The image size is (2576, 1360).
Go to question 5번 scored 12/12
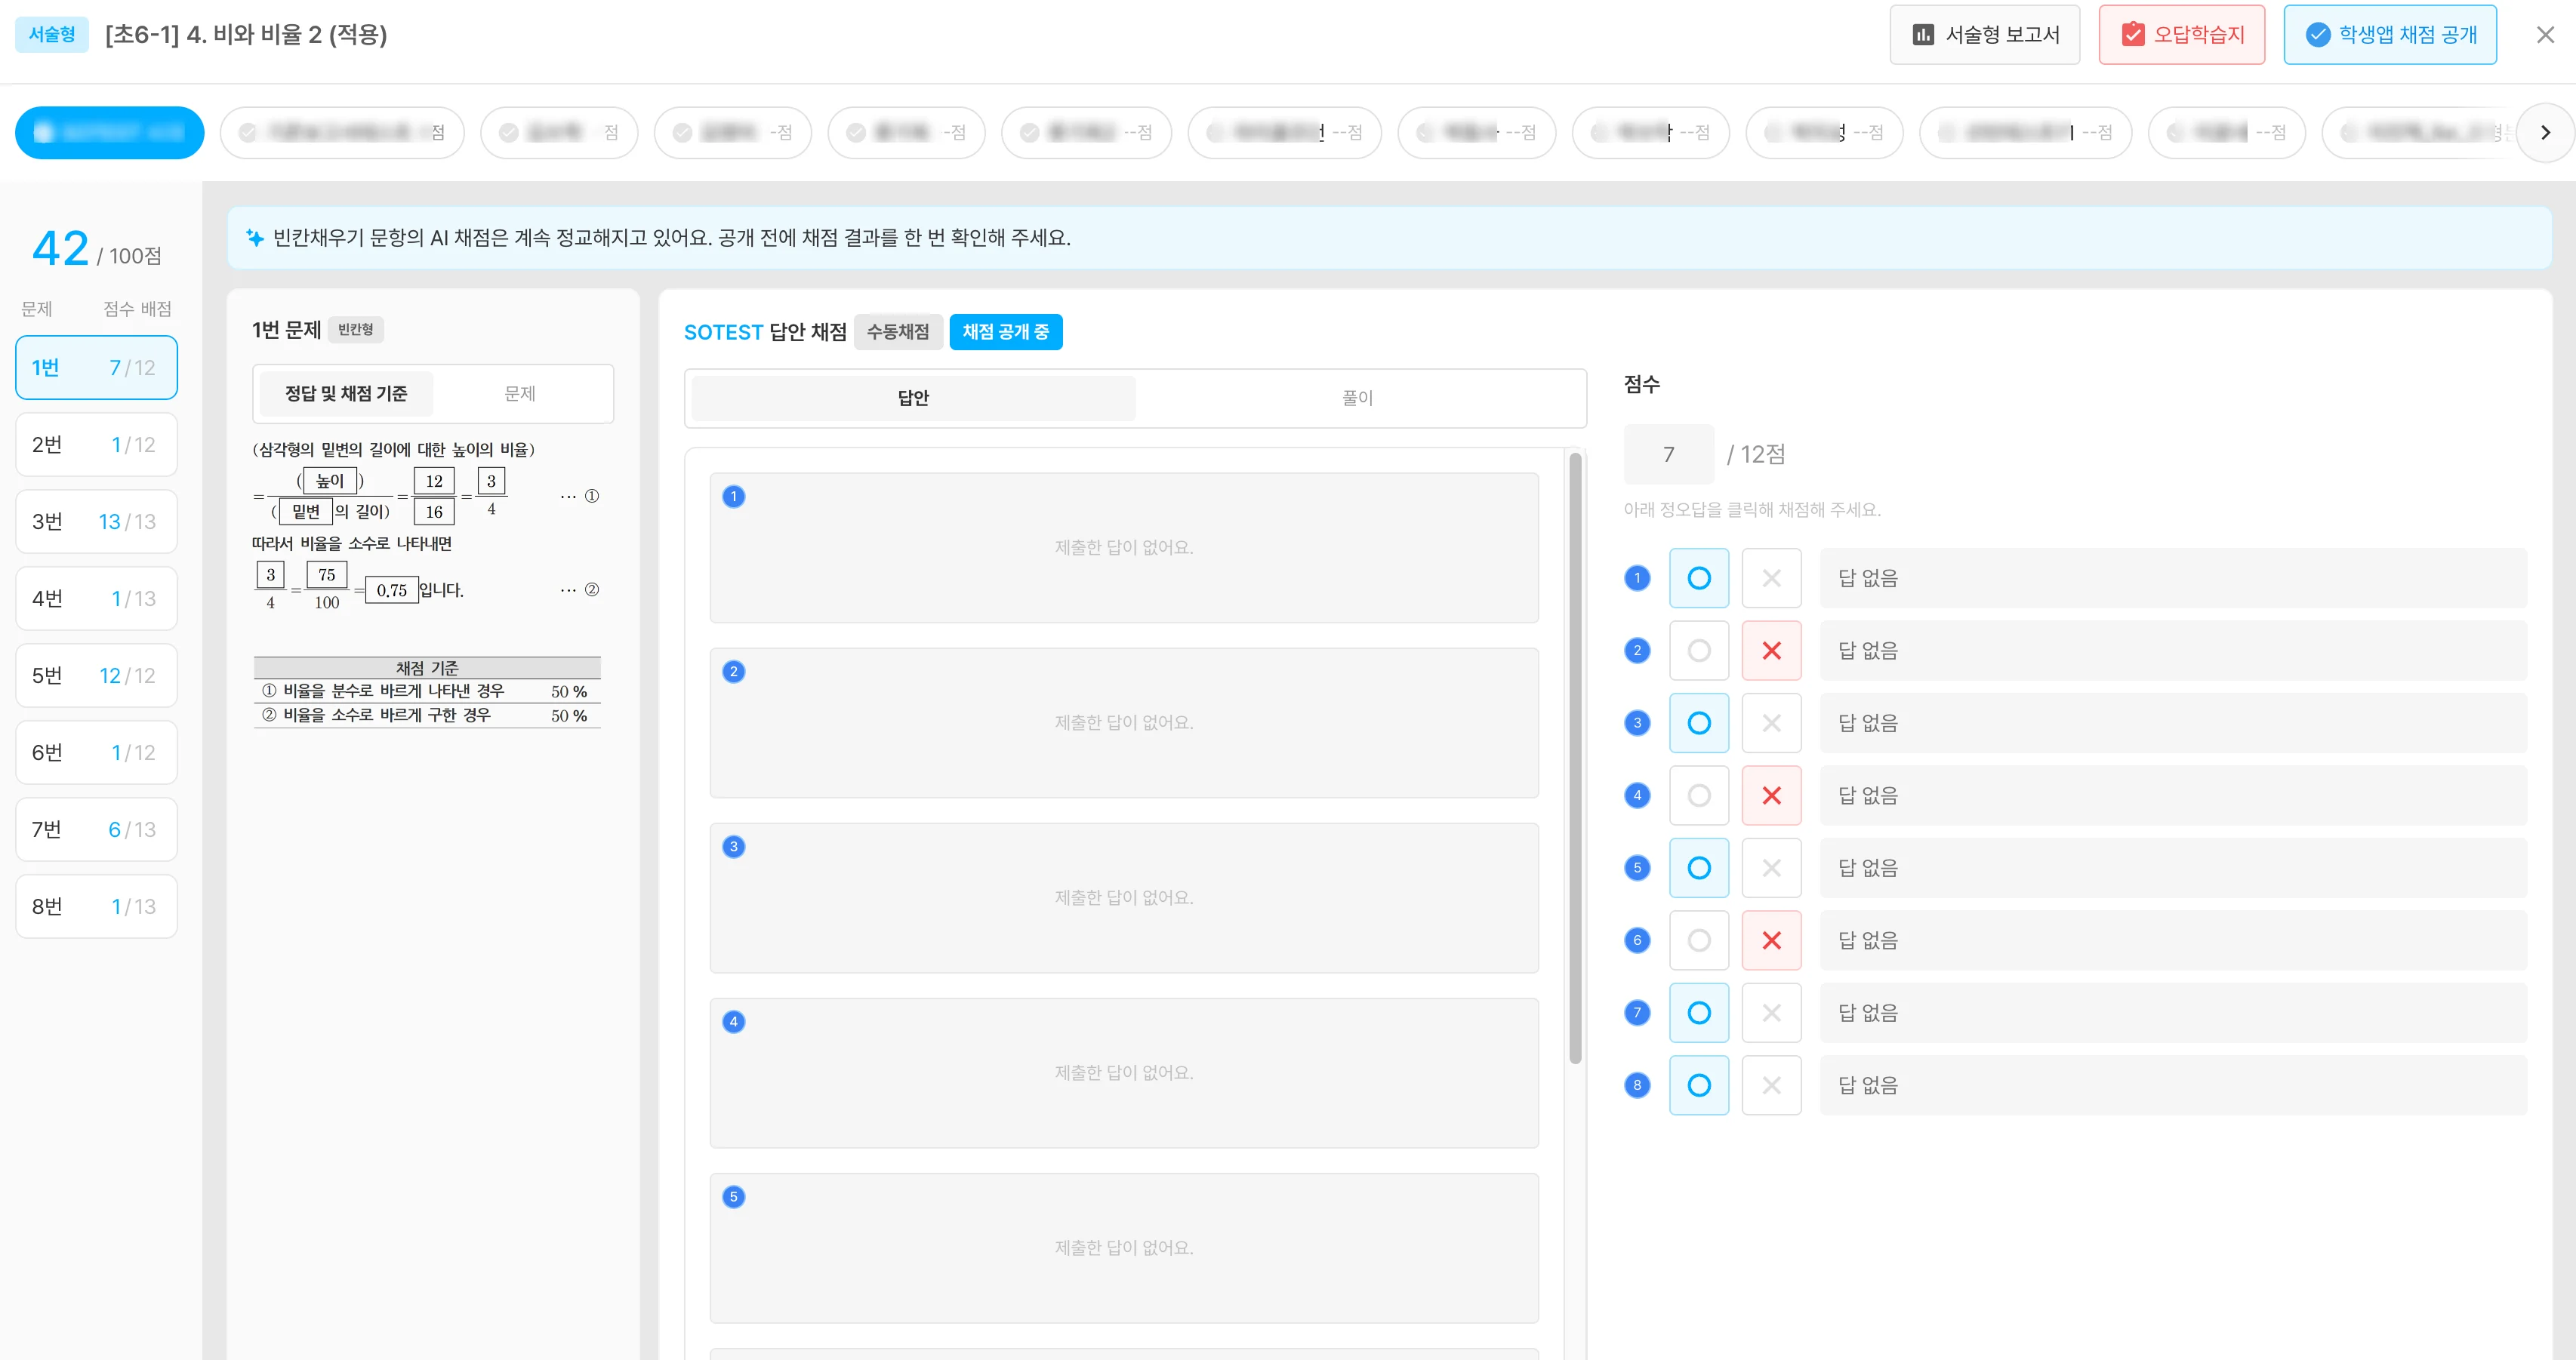97,676
